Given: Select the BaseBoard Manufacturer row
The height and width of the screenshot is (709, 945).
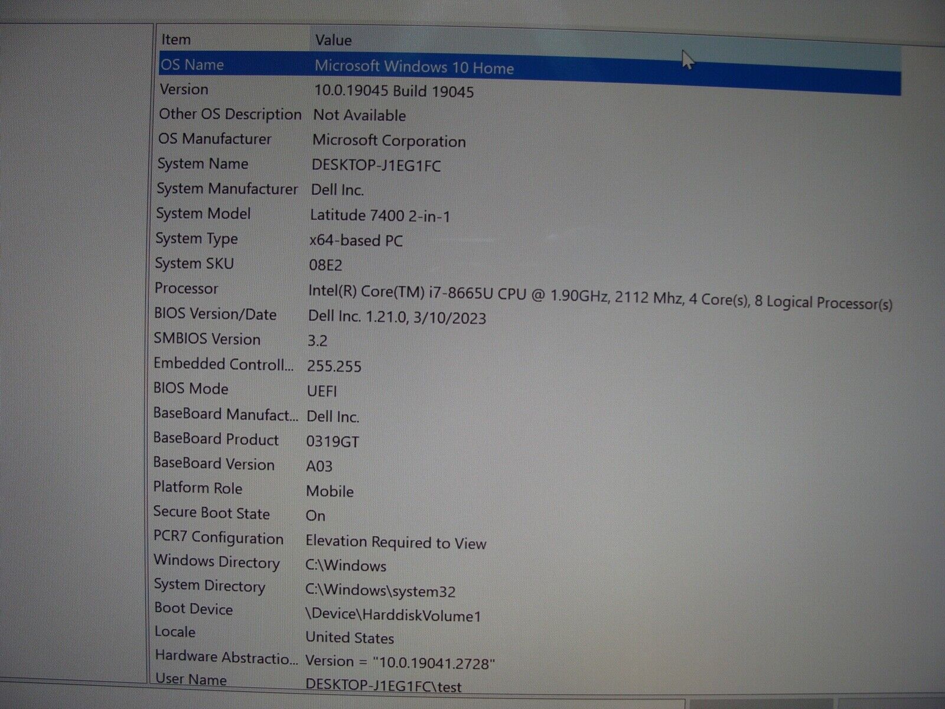Looking at the screenshot, I should point(226,414).
